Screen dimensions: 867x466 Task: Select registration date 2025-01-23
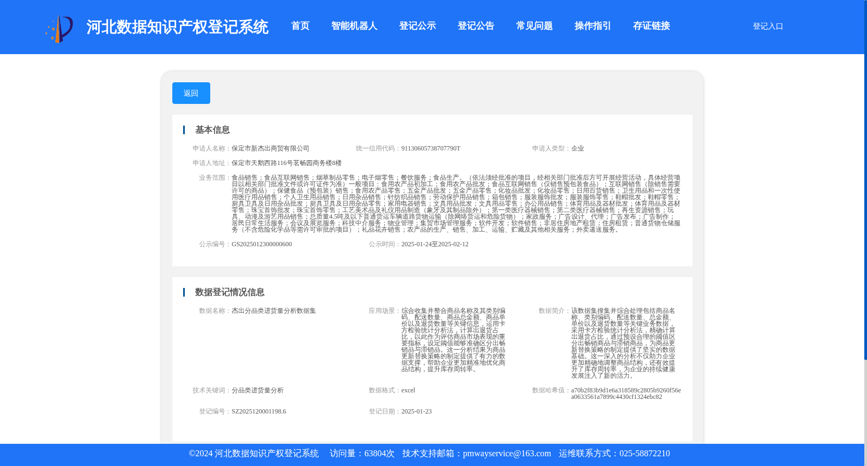coord(417,411)
